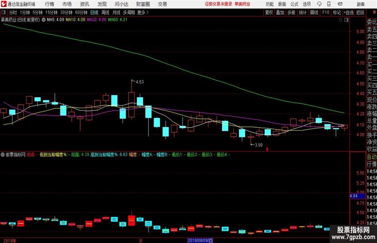Click the 2018年 axis label
This screenshot has height=243, width=377.
(x=9, y=241)
